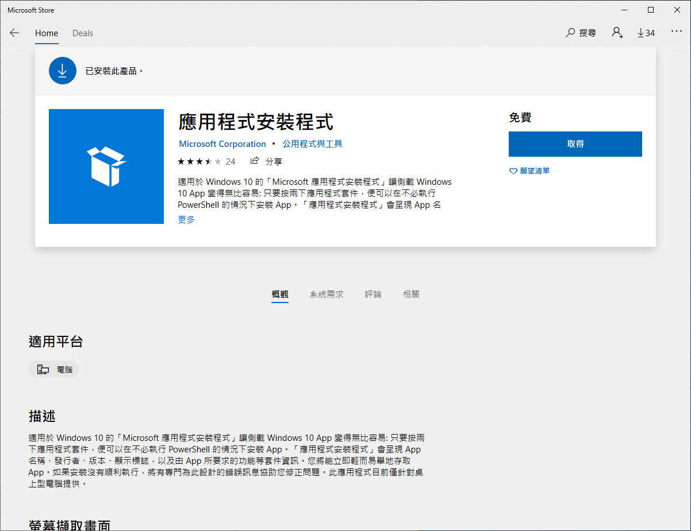Switch to the Deals tab
Viewport: 691px width, 531px height.
pos(83,33)
